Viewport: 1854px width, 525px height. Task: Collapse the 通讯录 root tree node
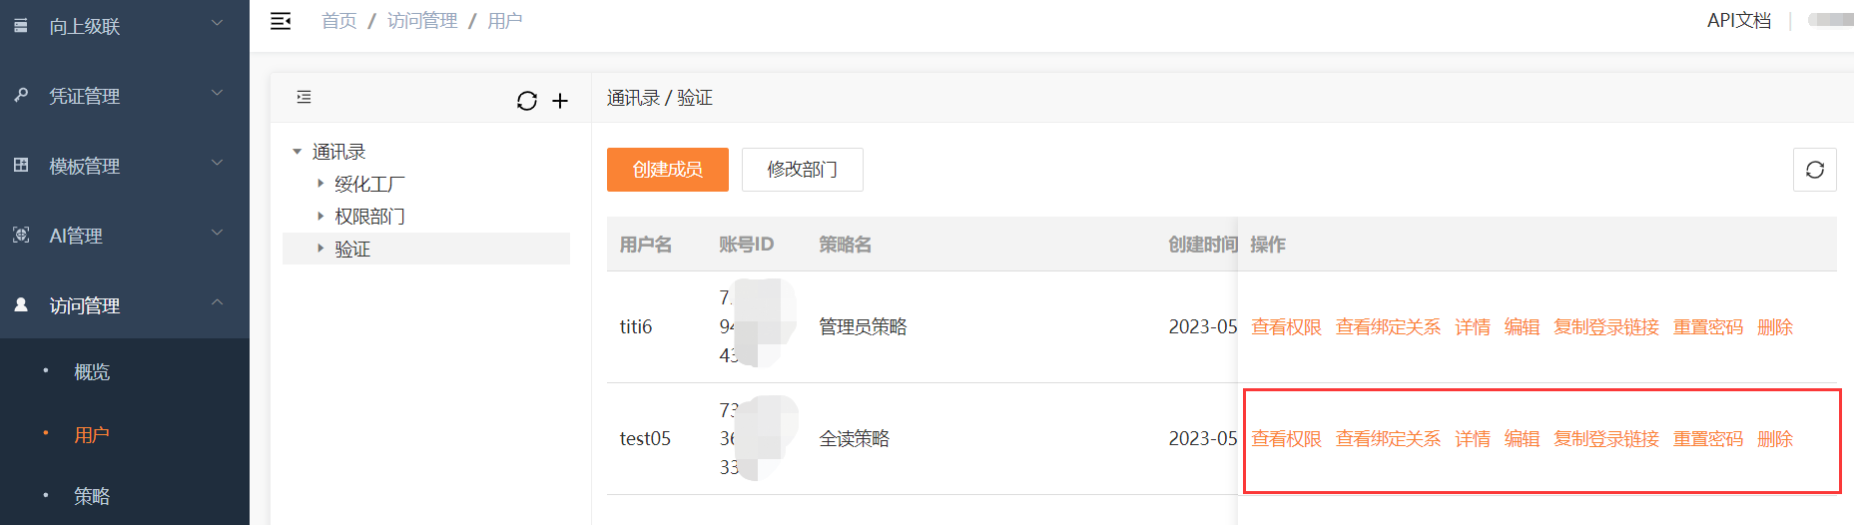tap(297, 152)
